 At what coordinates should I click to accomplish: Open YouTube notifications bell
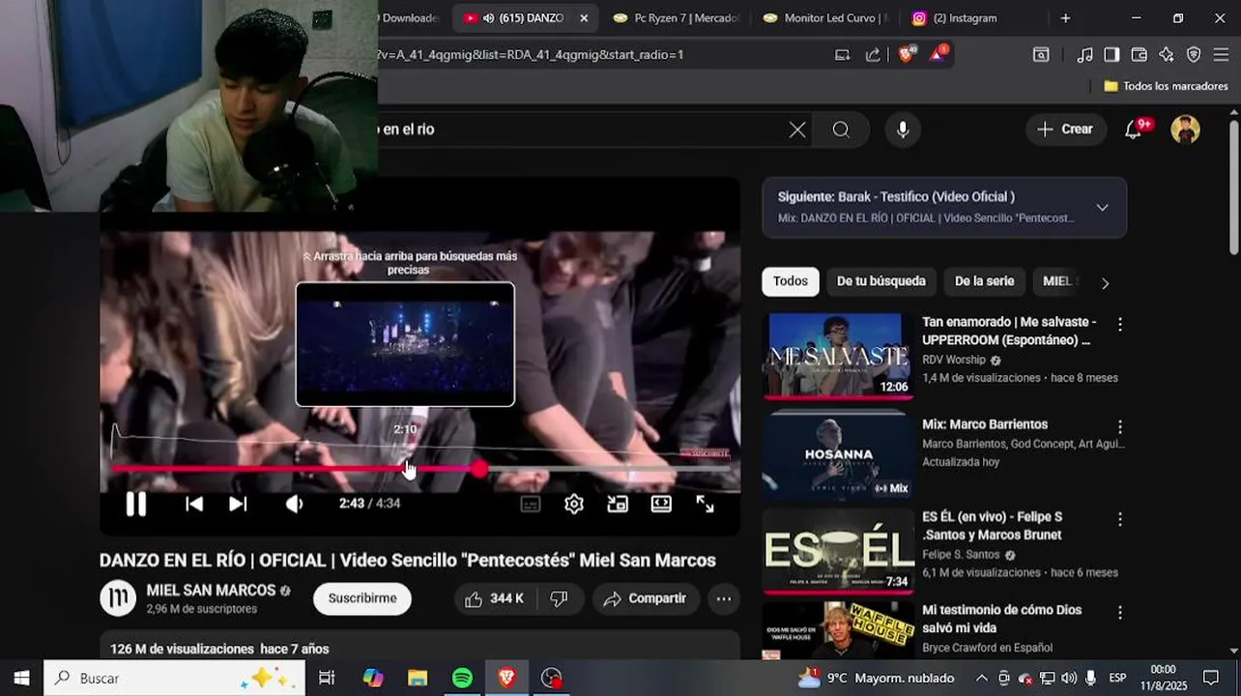coord(1134,130)
